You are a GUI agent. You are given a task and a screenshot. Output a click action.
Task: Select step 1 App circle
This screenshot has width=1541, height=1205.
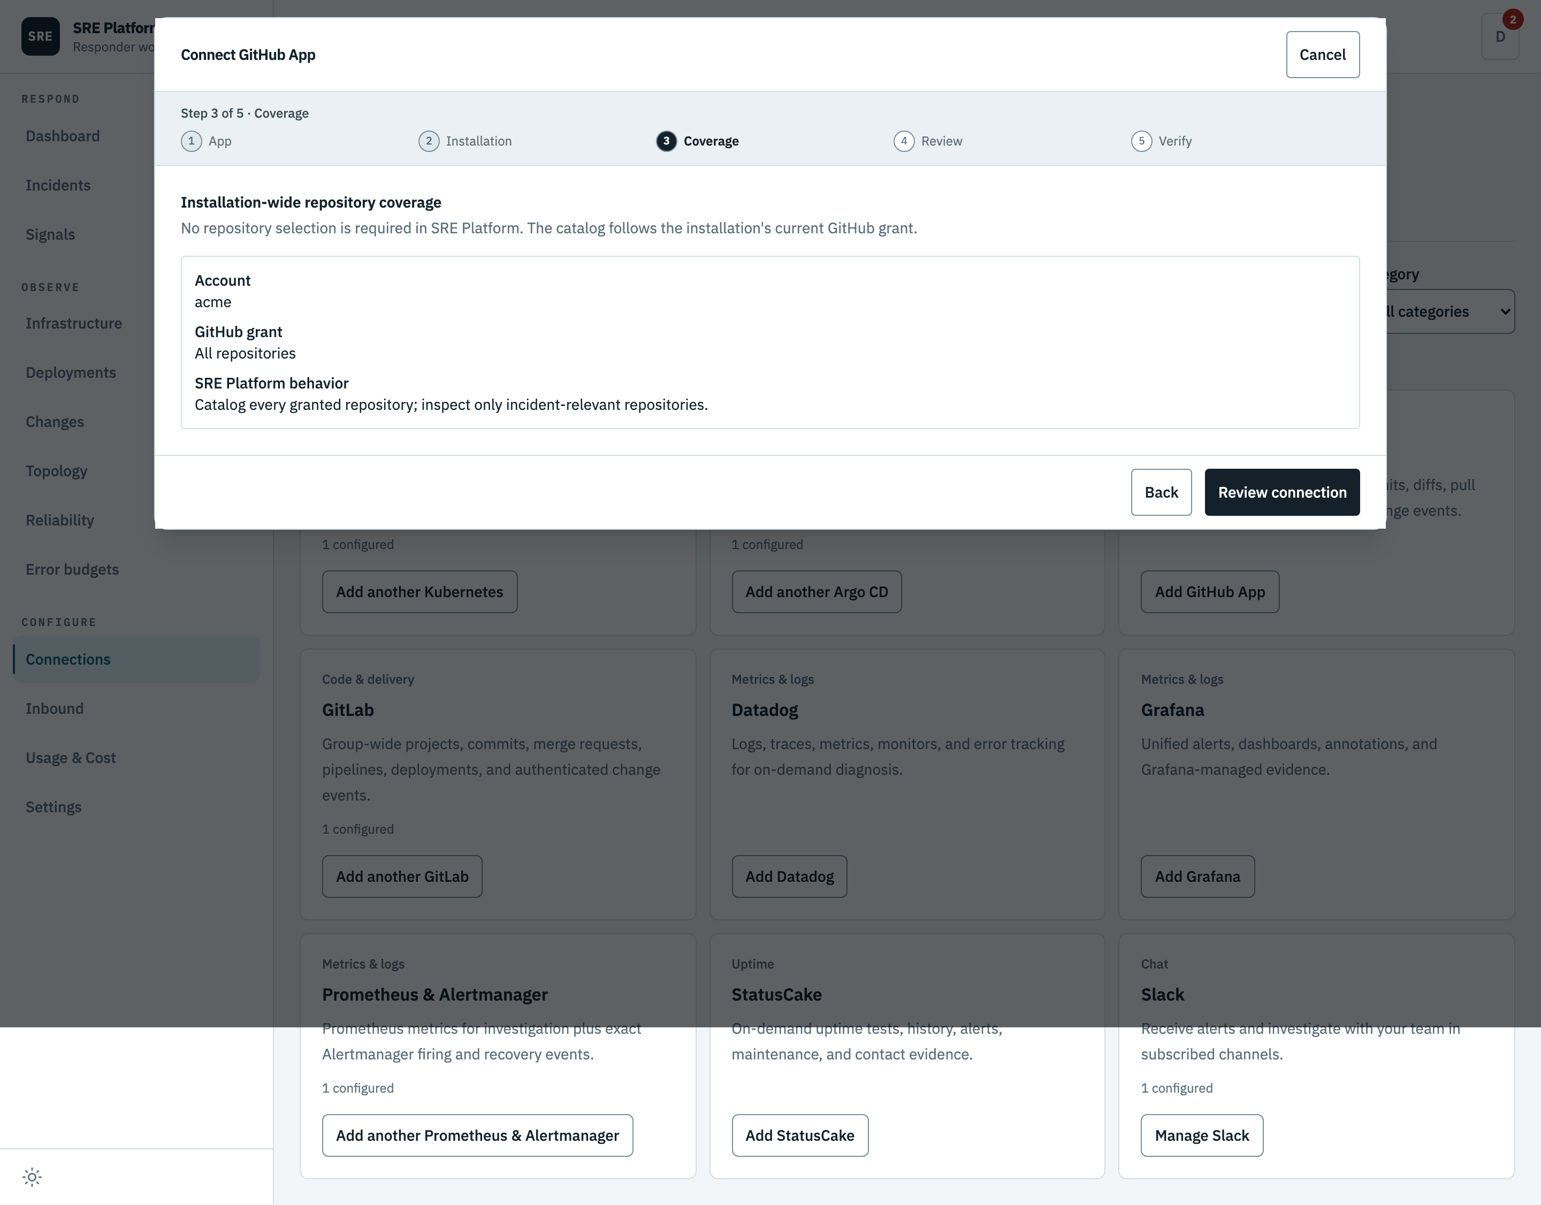tap(191, 141)
